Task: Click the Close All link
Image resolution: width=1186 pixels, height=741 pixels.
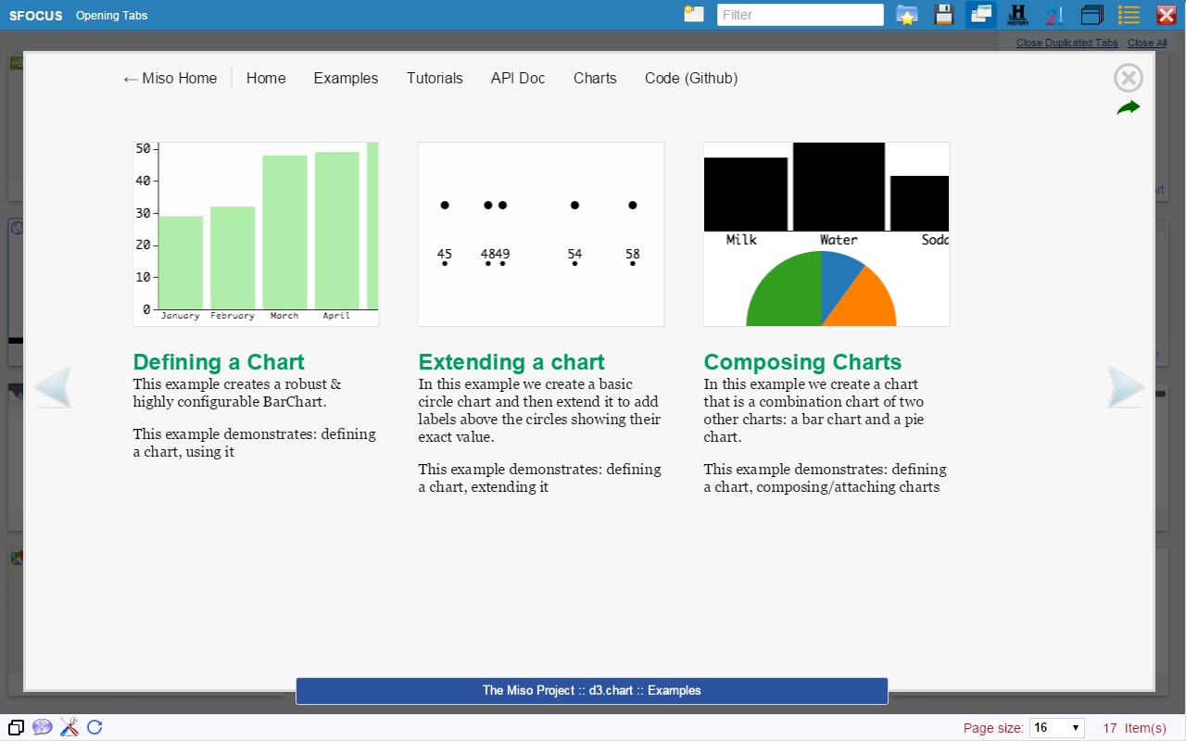Action: pos(1147,43)
